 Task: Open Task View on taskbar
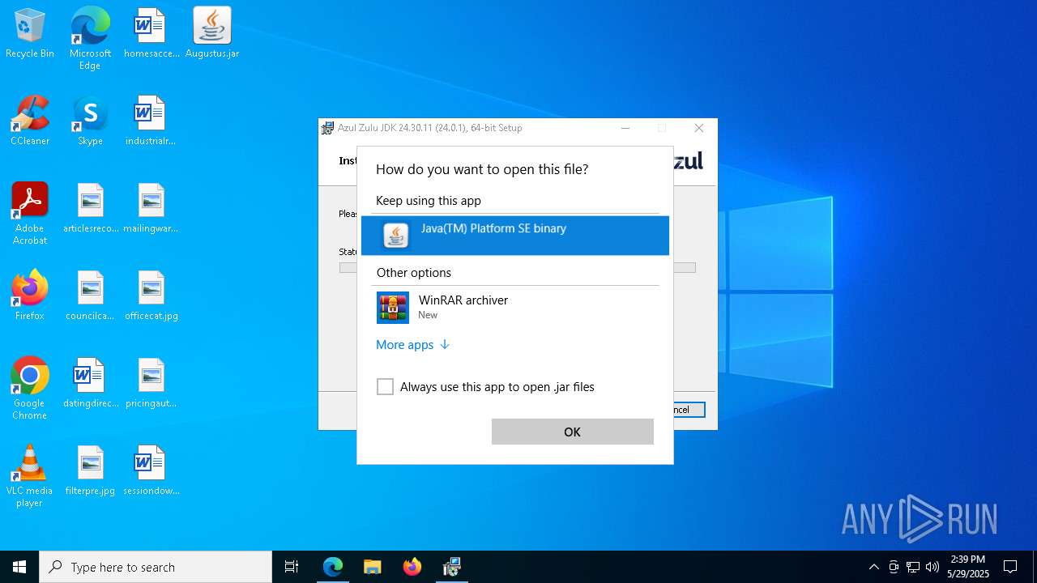[292, 567]
